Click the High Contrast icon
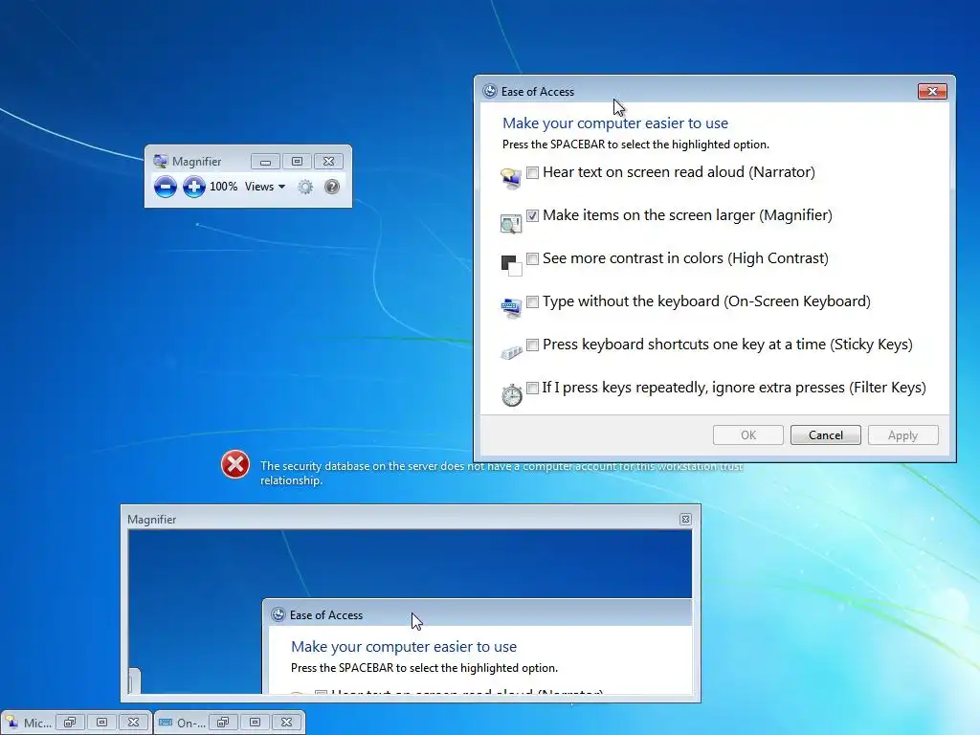 (x=511, y=265)
